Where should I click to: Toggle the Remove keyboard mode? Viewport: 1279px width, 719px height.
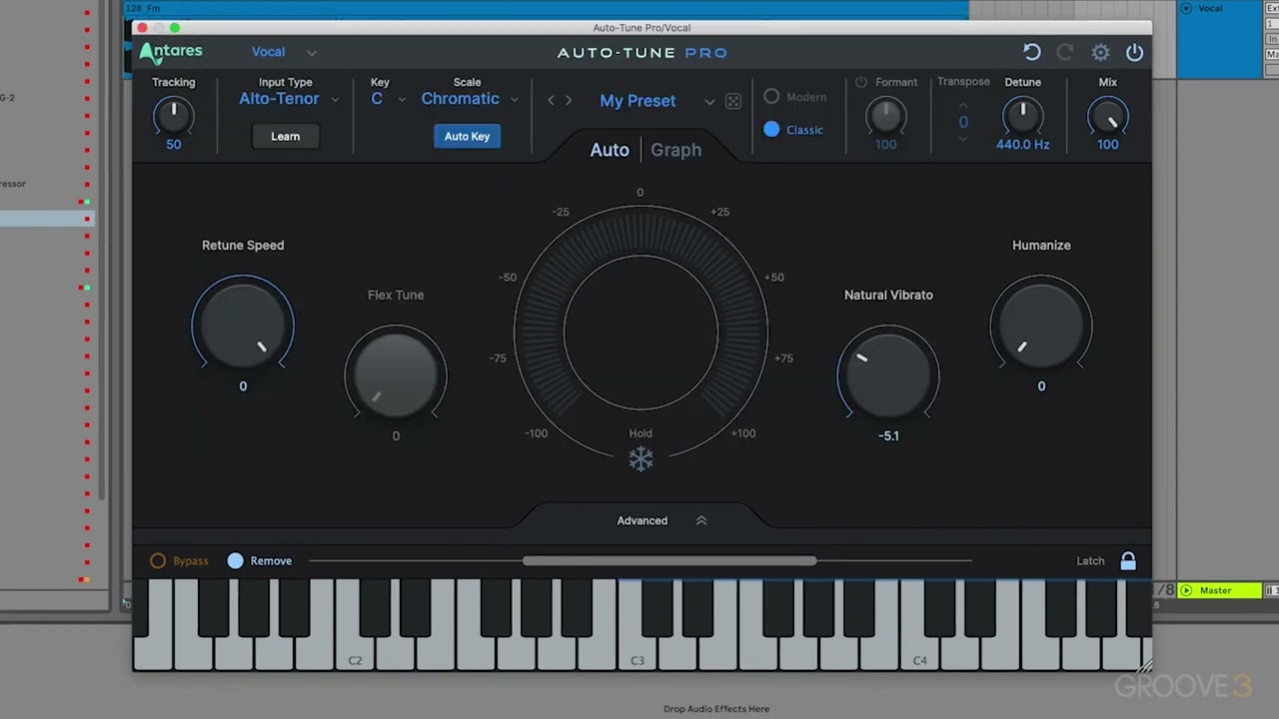(235, 561)
